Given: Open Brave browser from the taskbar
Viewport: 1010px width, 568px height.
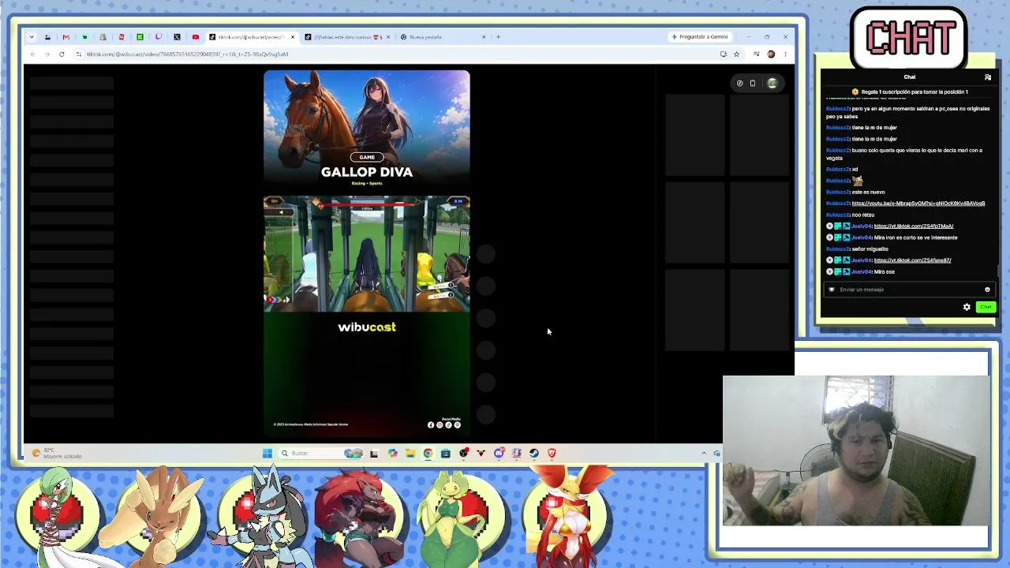Looking at the screenshot, I should coord(552,453).
